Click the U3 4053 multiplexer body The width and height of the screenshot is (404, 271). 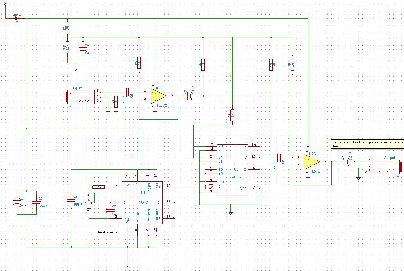[x=232, y=169]
